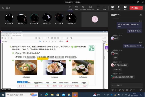The width and height of the screenshot is (145, 97).
Task: Select the Add Text Ab tool
Action: click(40, 41)
